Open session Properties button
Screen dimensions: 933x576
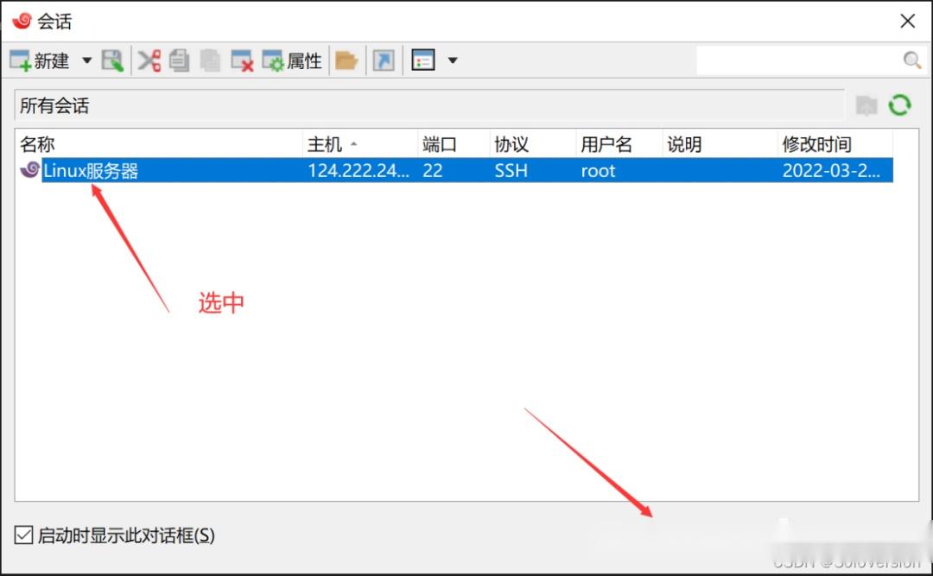point(292,60)
